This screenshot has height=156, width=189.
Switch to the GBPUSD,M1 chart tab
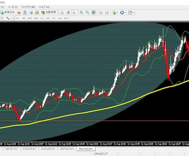point(67,149)
